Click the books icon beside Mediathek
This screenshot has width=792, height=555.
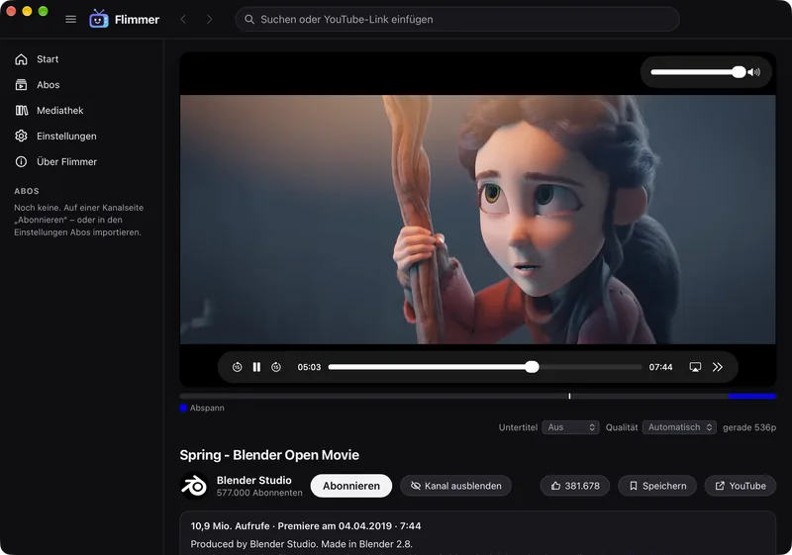[x=21, y=111]
